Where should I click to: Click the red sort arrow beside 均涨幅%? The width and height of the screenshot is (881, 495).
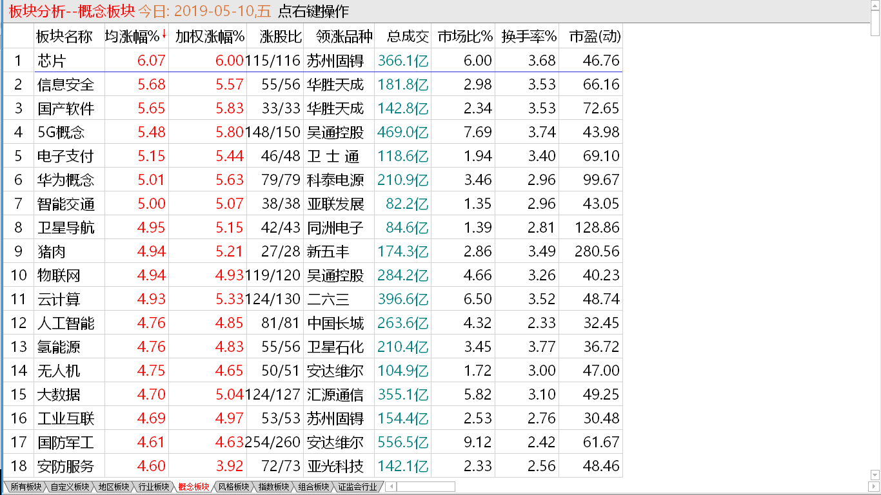tap(164, 35)
